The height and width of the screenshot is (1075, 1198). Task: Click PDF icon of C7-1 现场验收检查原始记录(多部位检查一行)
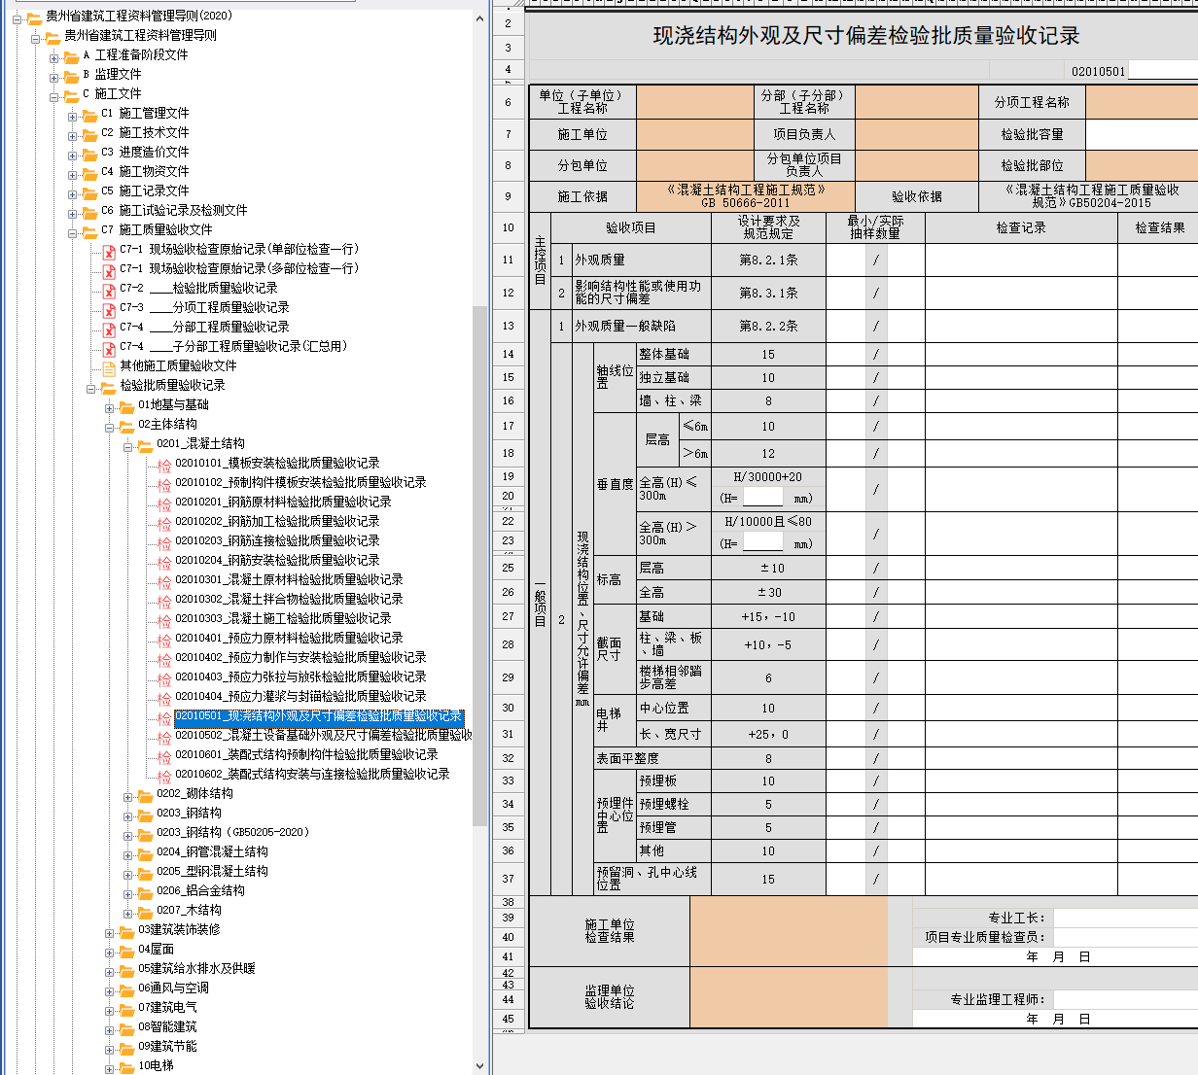[109, 270]
